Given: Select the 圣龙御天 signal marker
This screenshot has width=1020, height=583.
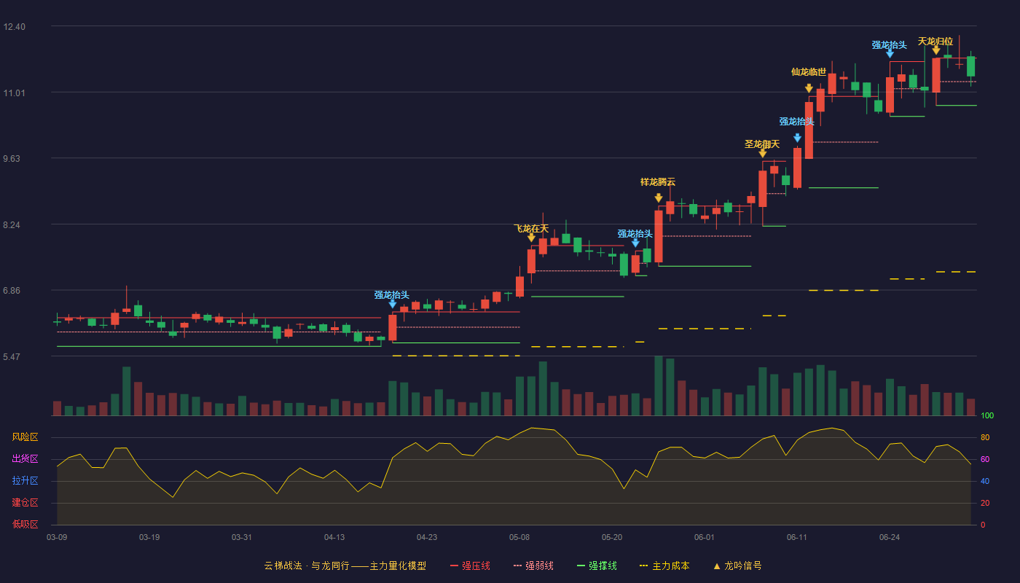Looking at the screenshot, I should pyautogui.click(x=762, y=144).
